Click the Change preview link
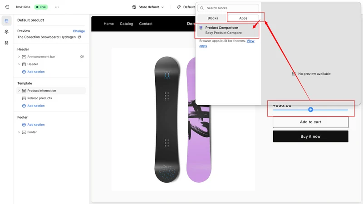The height and width of the screenshot is (204, 363). (x=78, y=31)
